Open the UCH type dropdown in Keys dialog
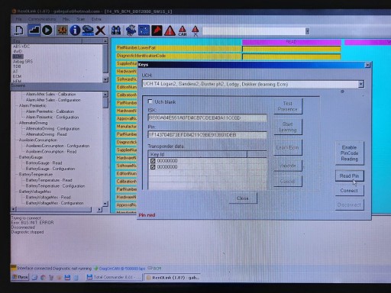The width and height of the screenshot is (391, 293). click(x=360, y=84)
